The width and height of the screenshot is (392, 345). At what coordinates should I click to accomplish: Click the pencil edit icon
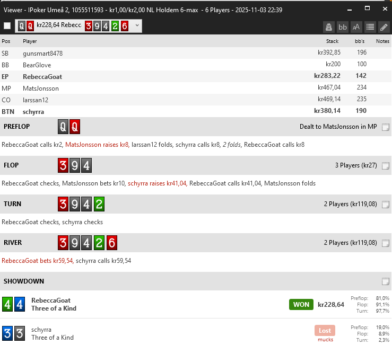point(384,26)
